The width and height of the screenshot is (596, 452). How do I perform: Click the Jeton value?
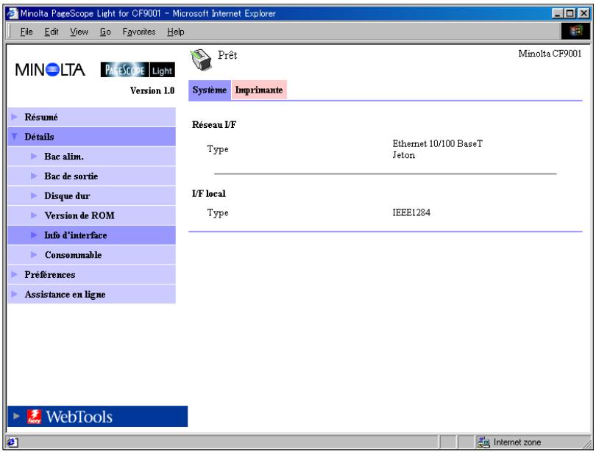point(404,155)
